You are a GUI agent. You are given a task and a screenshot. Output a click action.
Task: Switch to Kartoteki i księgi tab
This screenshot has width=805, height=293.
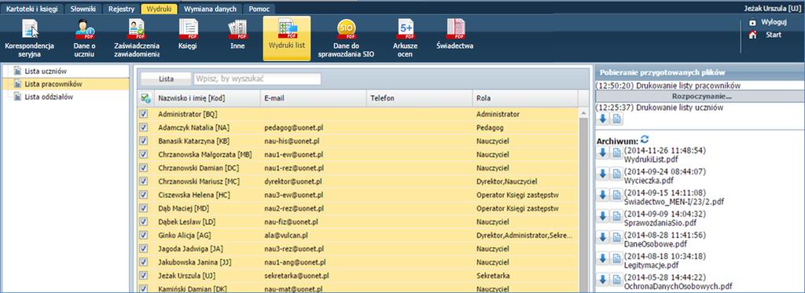click(31, 9)
